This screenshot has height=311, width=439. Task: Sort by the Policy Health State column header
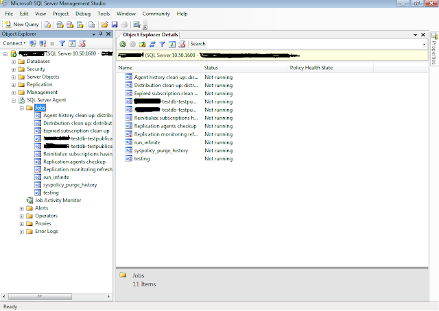331,68
